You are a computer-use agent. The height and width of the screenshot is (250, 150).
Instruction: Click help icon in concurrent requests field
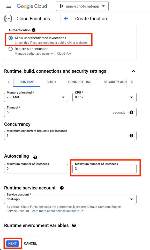tap(131, 136)
